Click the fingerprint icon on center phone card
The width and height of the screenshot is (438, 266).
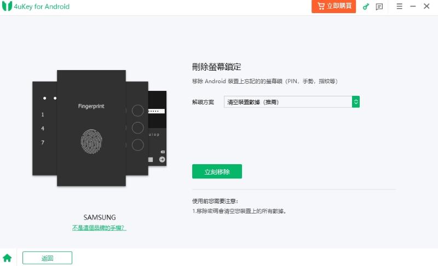(x=91, y=141)
